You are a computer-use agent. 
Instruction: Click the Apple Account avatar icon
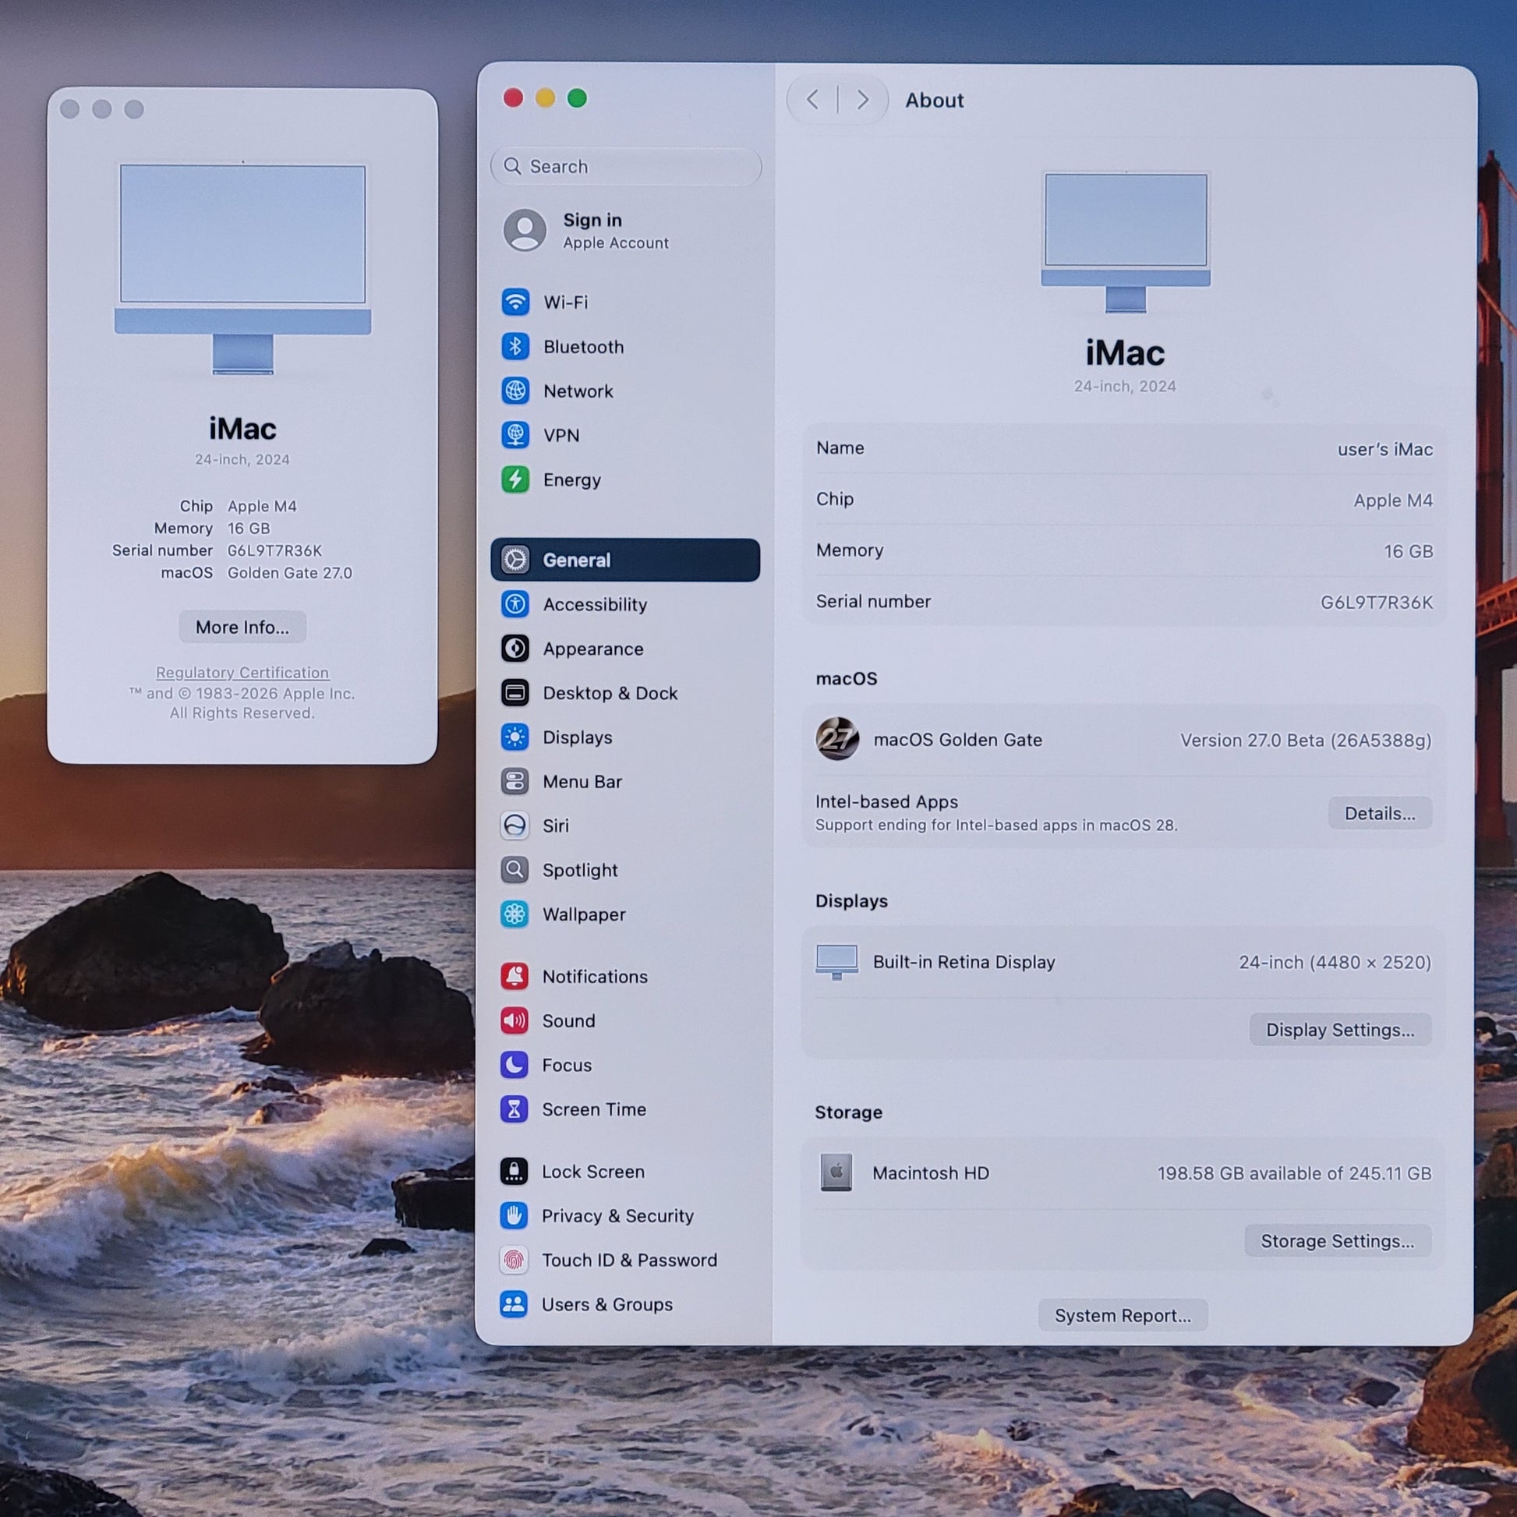point(525,230)
